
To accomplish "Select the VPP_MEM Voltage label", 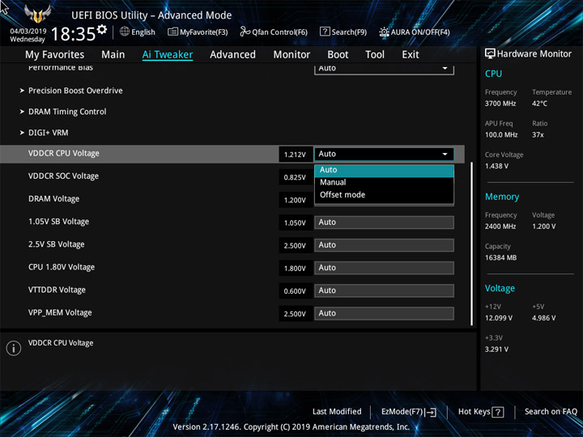I will (x=60, y=313).
